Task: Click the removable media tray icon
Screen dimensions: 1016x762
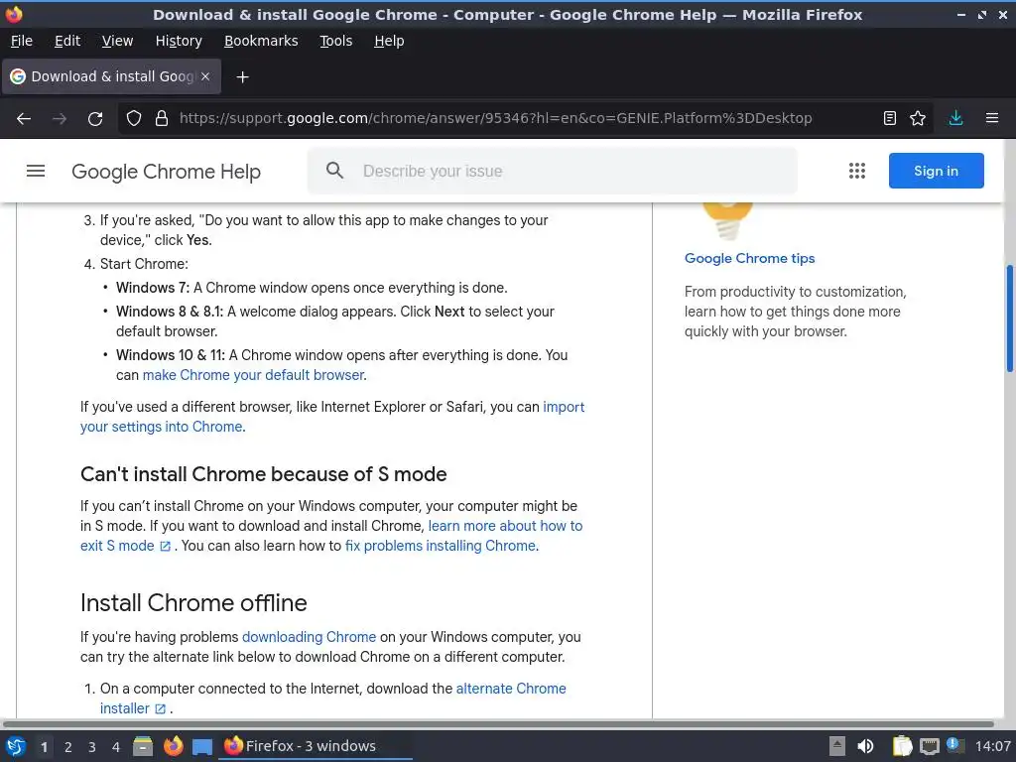Action: point(837,746)
